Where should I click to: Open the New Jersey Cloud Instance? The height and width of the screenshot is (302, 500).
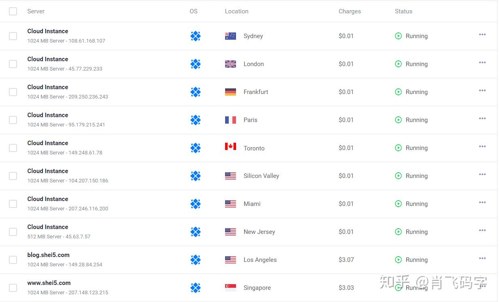pyautogui.click(x=48, y=227)
